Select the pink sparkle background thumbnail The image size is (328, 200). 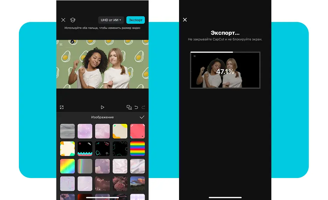pos(102,131)
